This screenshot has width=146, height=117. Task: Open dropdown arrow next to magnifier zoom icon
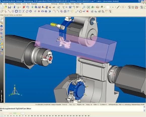pos(86,7)
